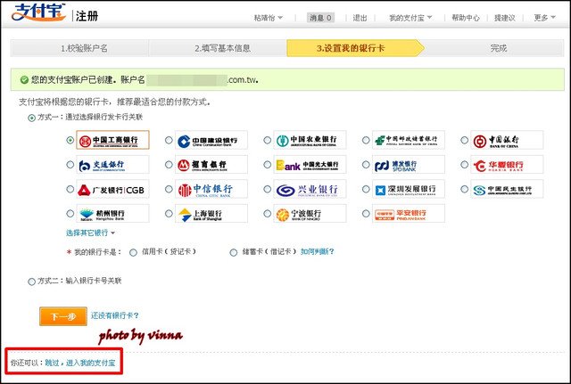Viewport: 571px width, 384px height.
Task: Tick the radio button beside 招商银行
Action: 169,165
